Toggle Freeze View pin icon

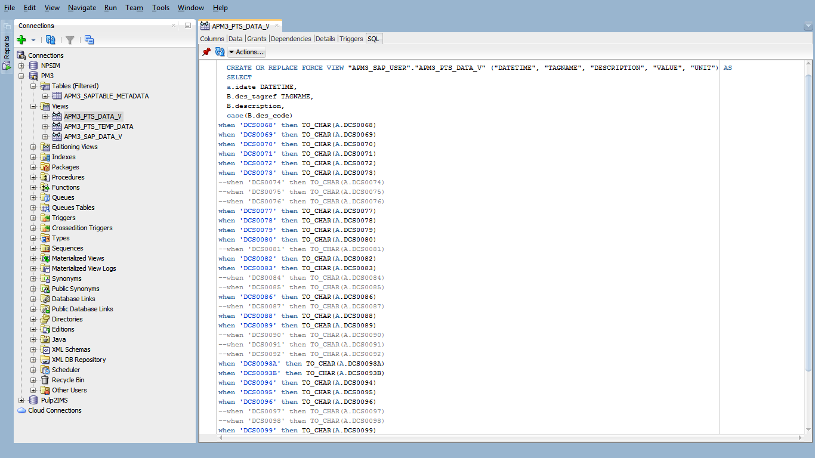click(x=206, y=52)
